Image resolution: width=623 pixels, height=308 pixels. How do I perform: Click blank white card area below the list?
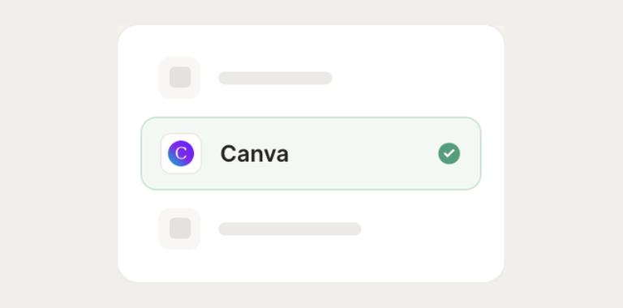(311, 267)
